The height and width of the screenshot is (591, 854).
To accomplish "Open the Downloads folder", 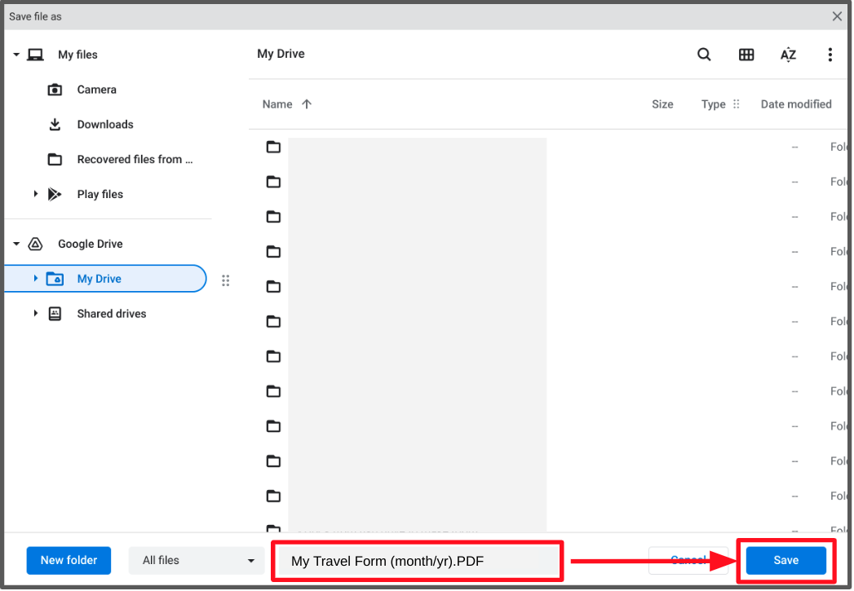I will point(104,125).
